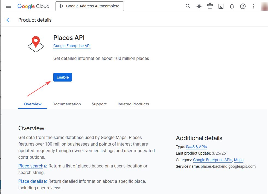The width and height of the screenshot is (268, 194).
Task: Open the Place search link
Action: (31, 166)
